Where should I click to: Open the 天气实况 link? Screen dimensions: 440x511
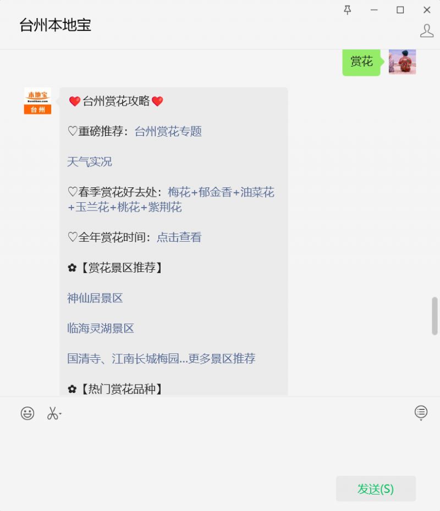(89, 162)
